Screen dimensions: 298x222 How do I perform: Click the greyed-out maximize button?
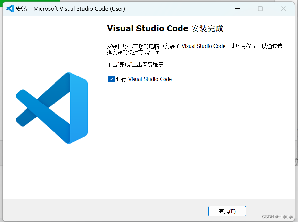tap(260, 9)
